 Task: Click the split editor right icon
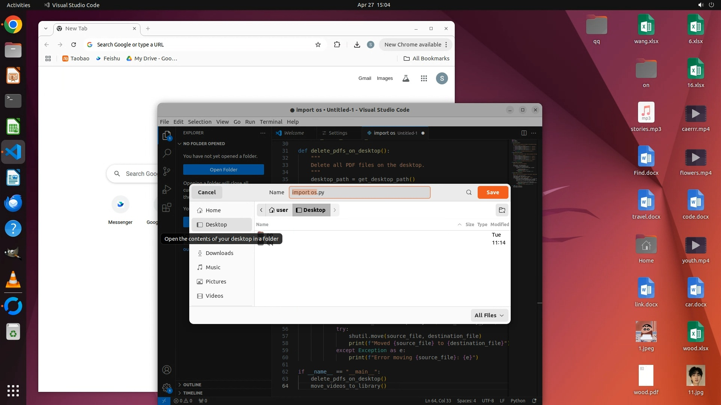tap(524, 133)
